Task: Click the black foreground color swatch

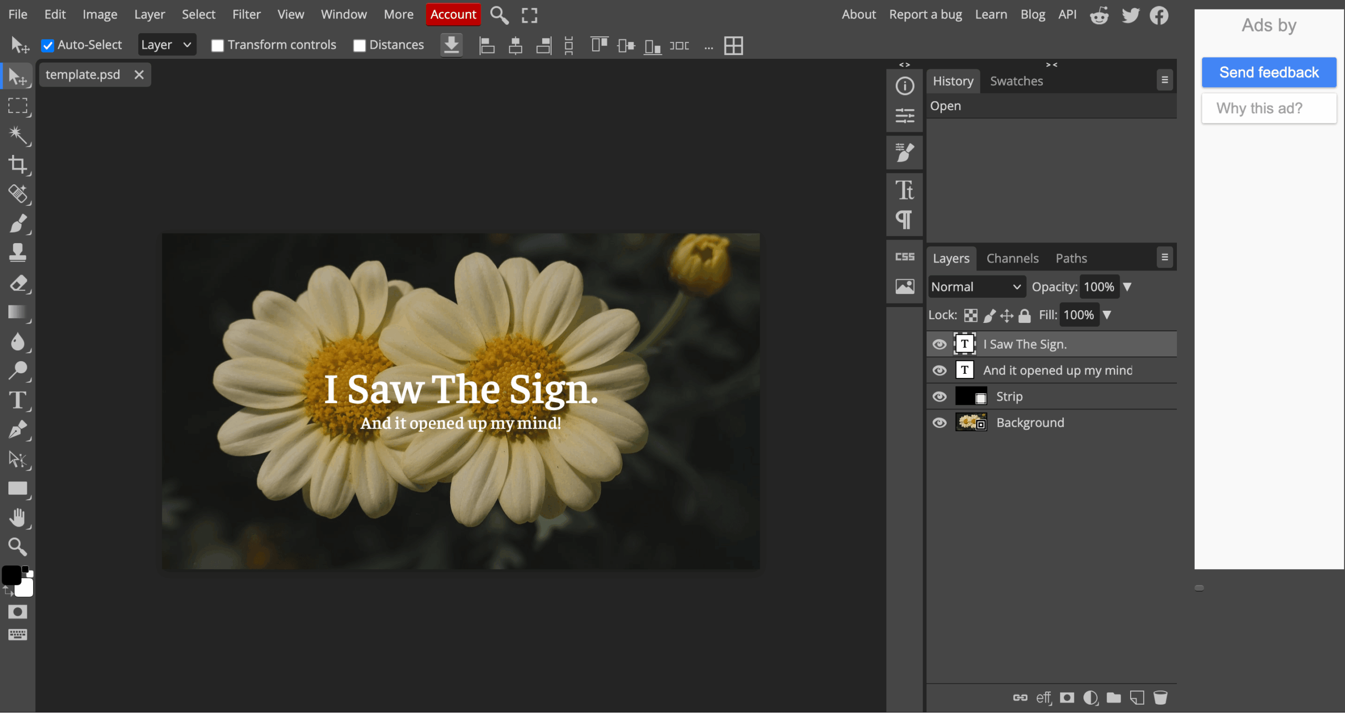Action: pos(11,575)
